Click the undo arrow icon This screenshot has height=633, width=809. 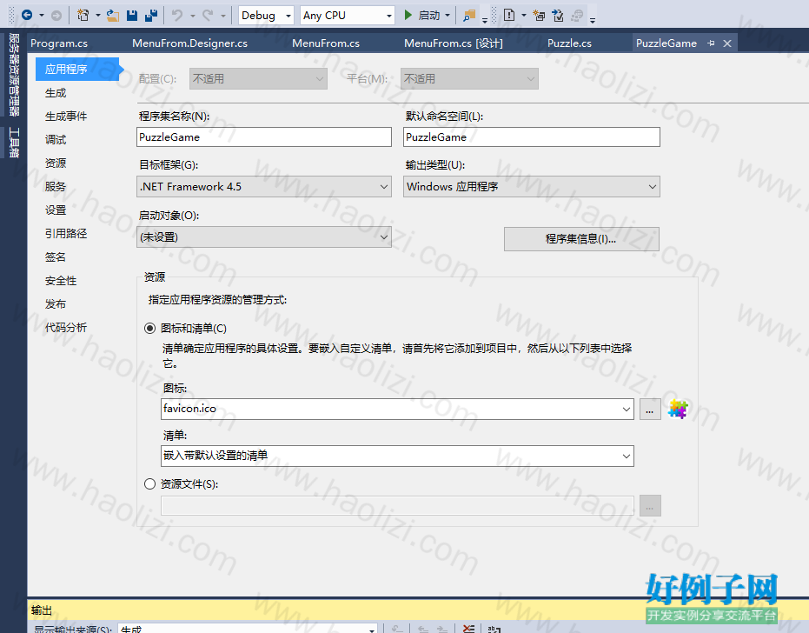point(177,16)
